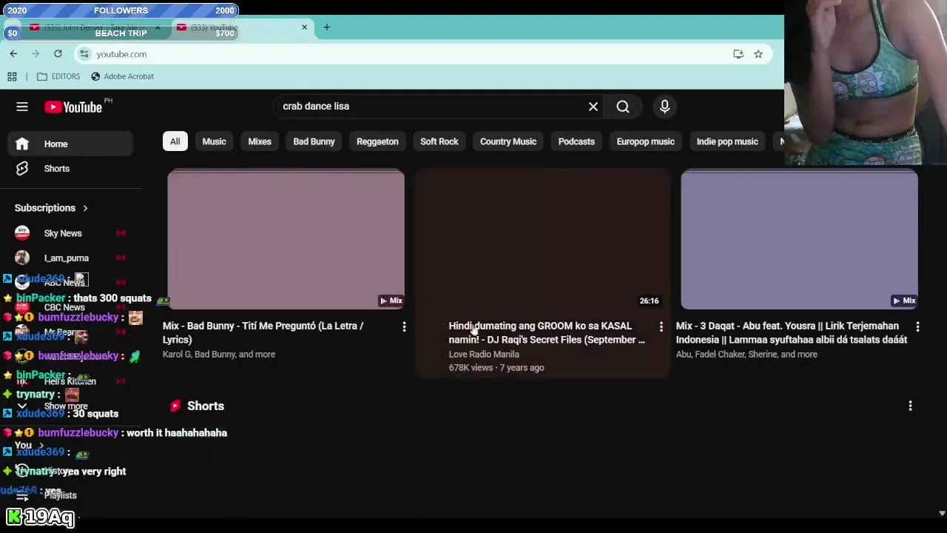Open the l_am_puma subscription
Image resolution: width=947 pixels, height=533 pixels.
tap(70, 258)
